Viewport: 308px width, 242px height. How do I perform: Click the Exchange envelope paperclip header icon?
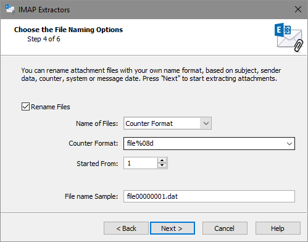pos(289,37)
